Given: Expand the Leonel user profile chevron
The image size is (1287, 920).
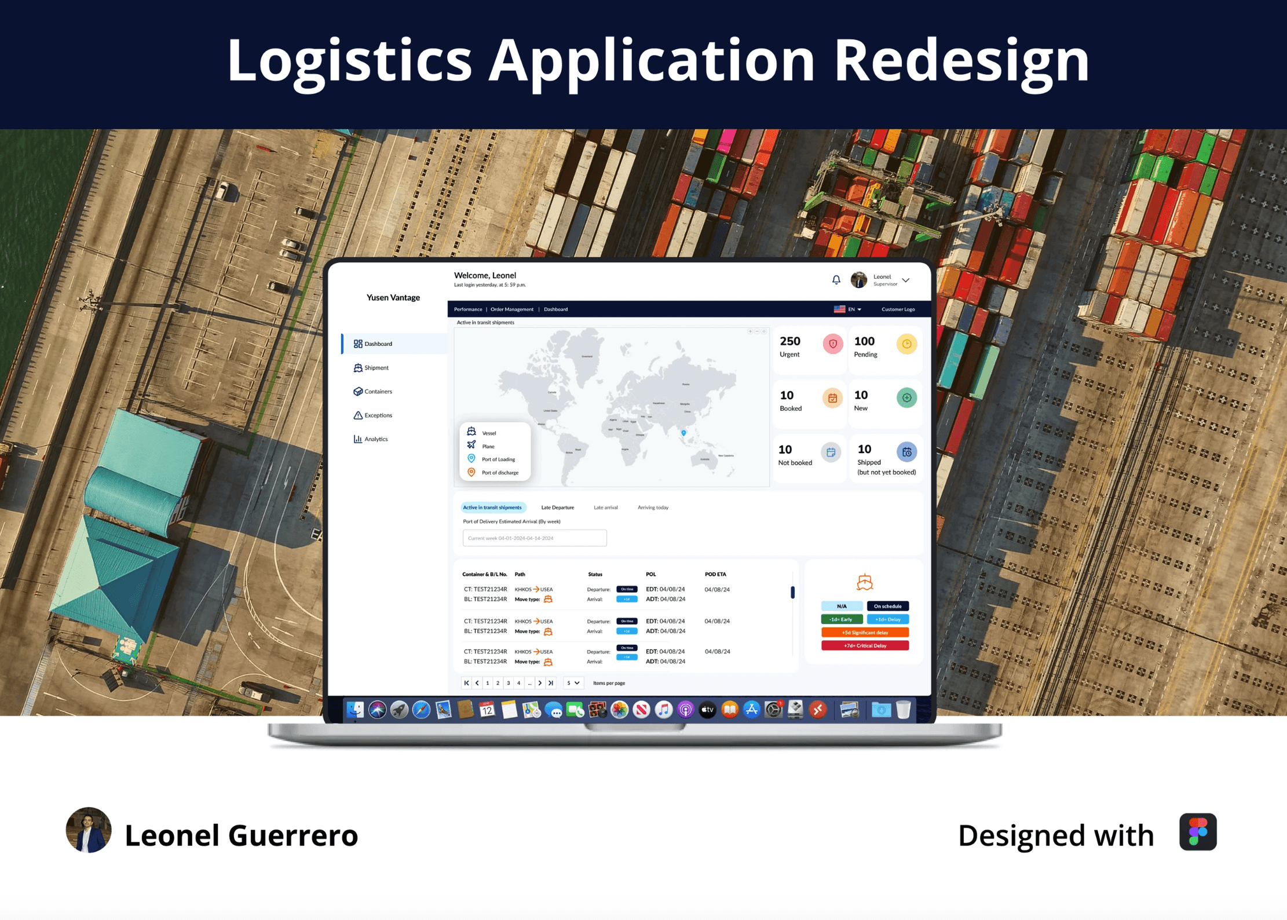Looking at the screenshot, I should pyautogui.click(x=906, y=280).
